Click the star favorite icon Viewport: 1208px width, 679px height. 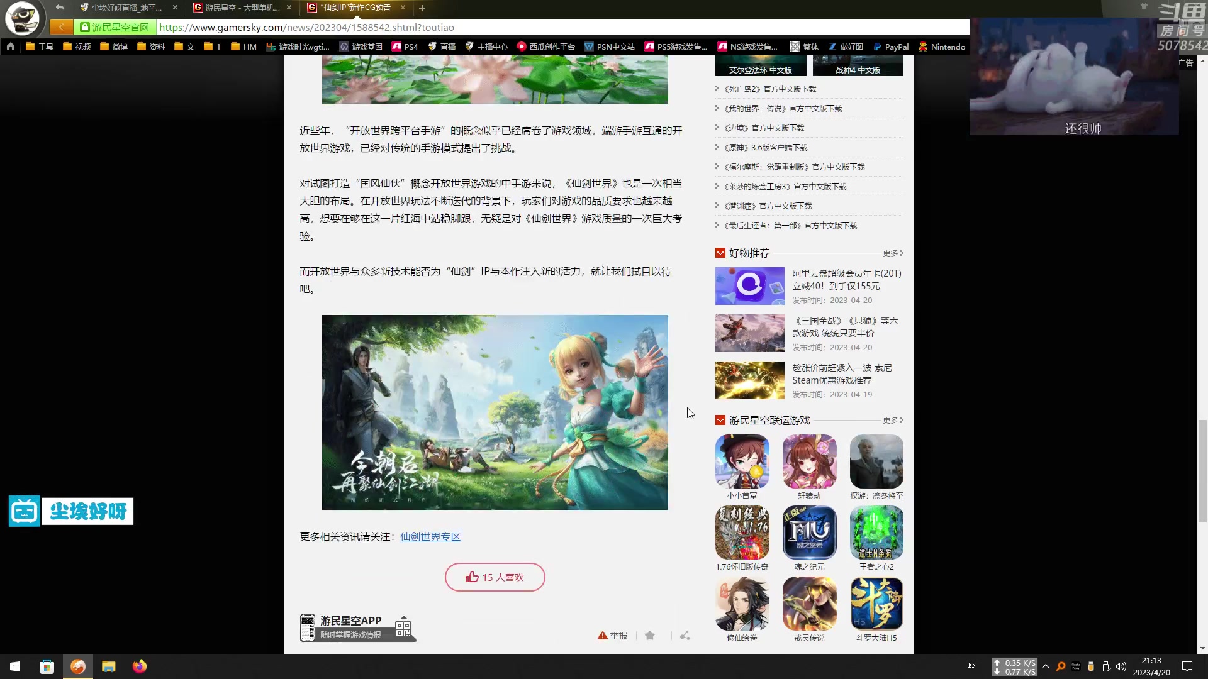tap(650, 636)
